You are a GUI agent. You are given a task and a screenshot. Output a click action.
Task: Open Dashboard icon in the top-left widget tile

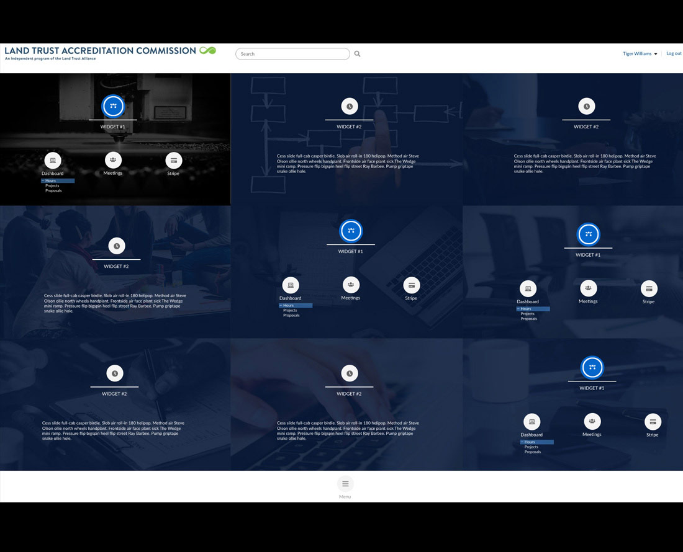(53, 161)
